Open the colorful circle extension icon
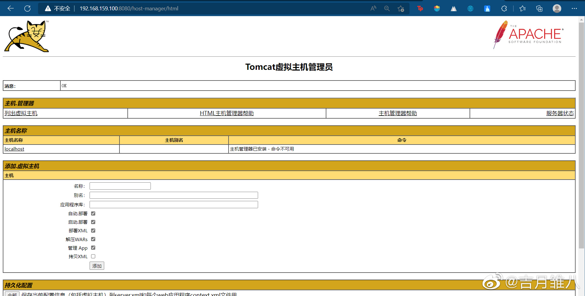585x296 pixels. [x=437, y=9]
